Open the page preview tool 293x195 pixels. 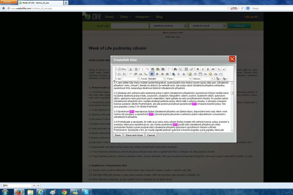pos(130,69)
